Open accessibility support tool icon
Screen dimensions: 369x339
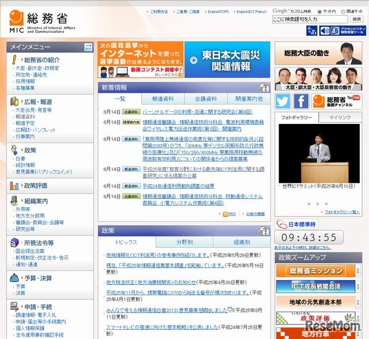coord(342,31)
